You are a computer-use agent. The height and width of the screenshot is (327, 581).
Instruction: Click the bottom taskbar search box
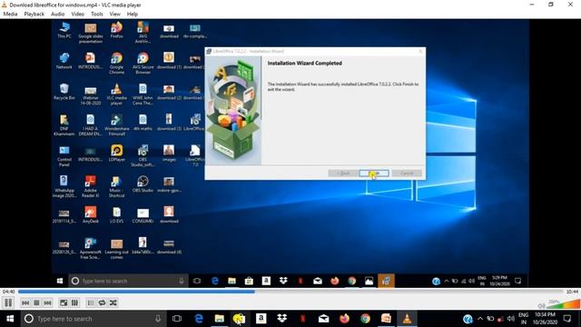[94, 319]
